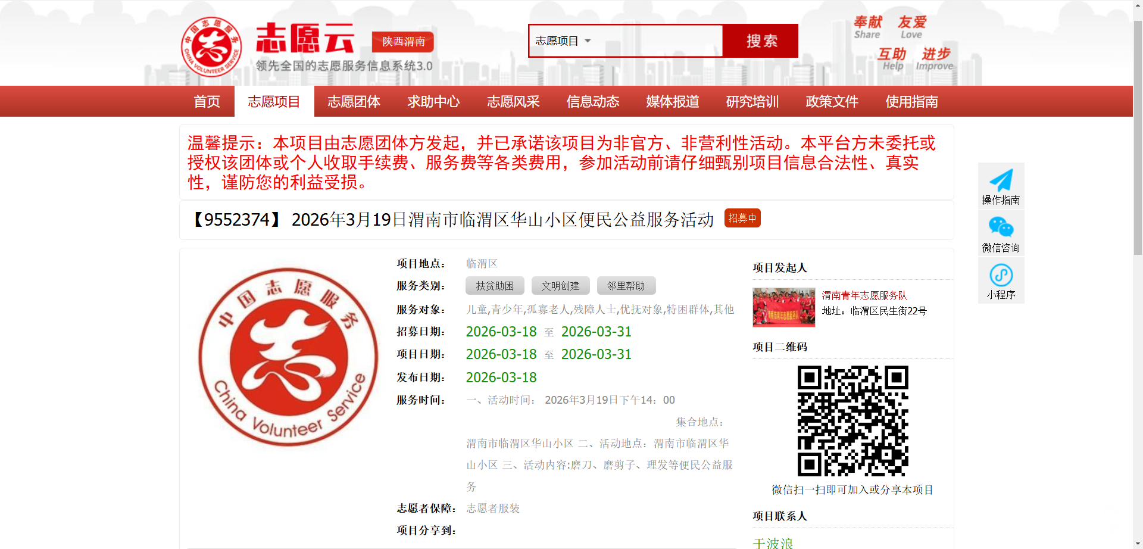Viewport: 1143px width, 549px height.
Task: Click the 扶贫助困 service category tag
Action: [x=495, y=286]
